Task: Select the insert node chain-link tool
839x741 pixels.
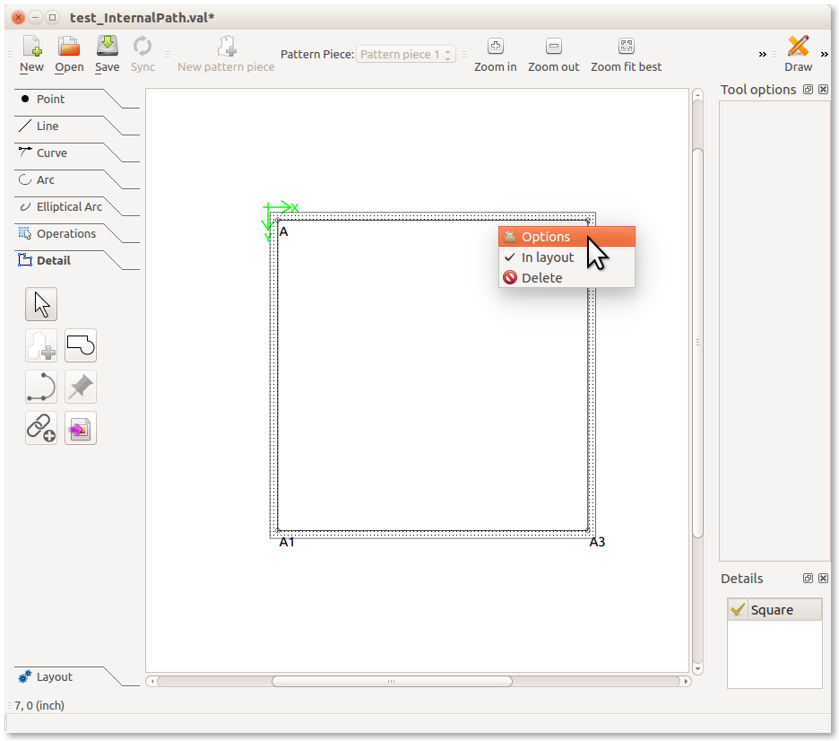Action: [41, 428]
